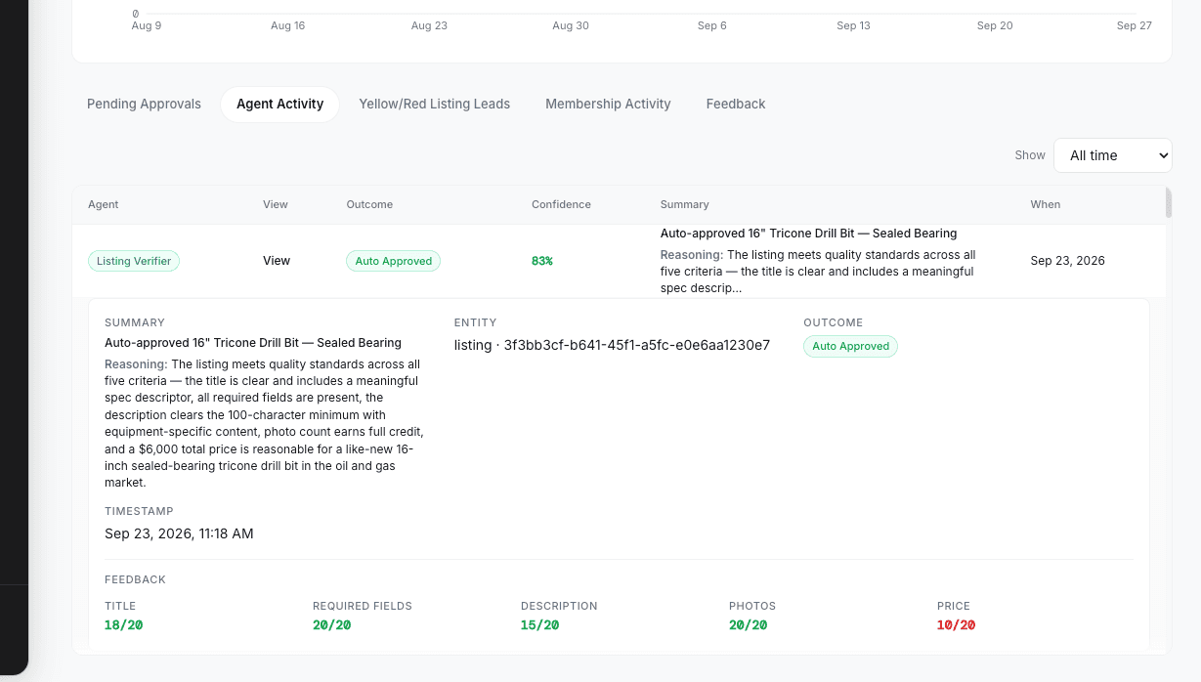This screenshot has width=1201, height=682.
Task: Open the Pending Approvals tab
Action: [x=144, y=104]
